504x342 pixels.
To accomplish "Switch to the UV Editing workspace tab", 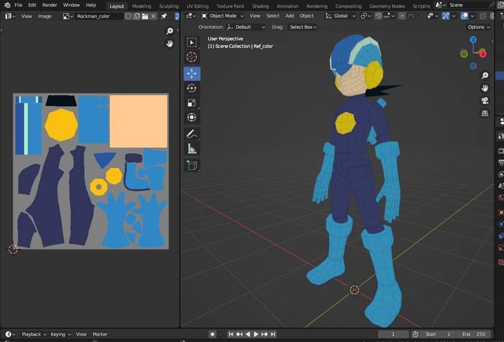I will [197, 6].
